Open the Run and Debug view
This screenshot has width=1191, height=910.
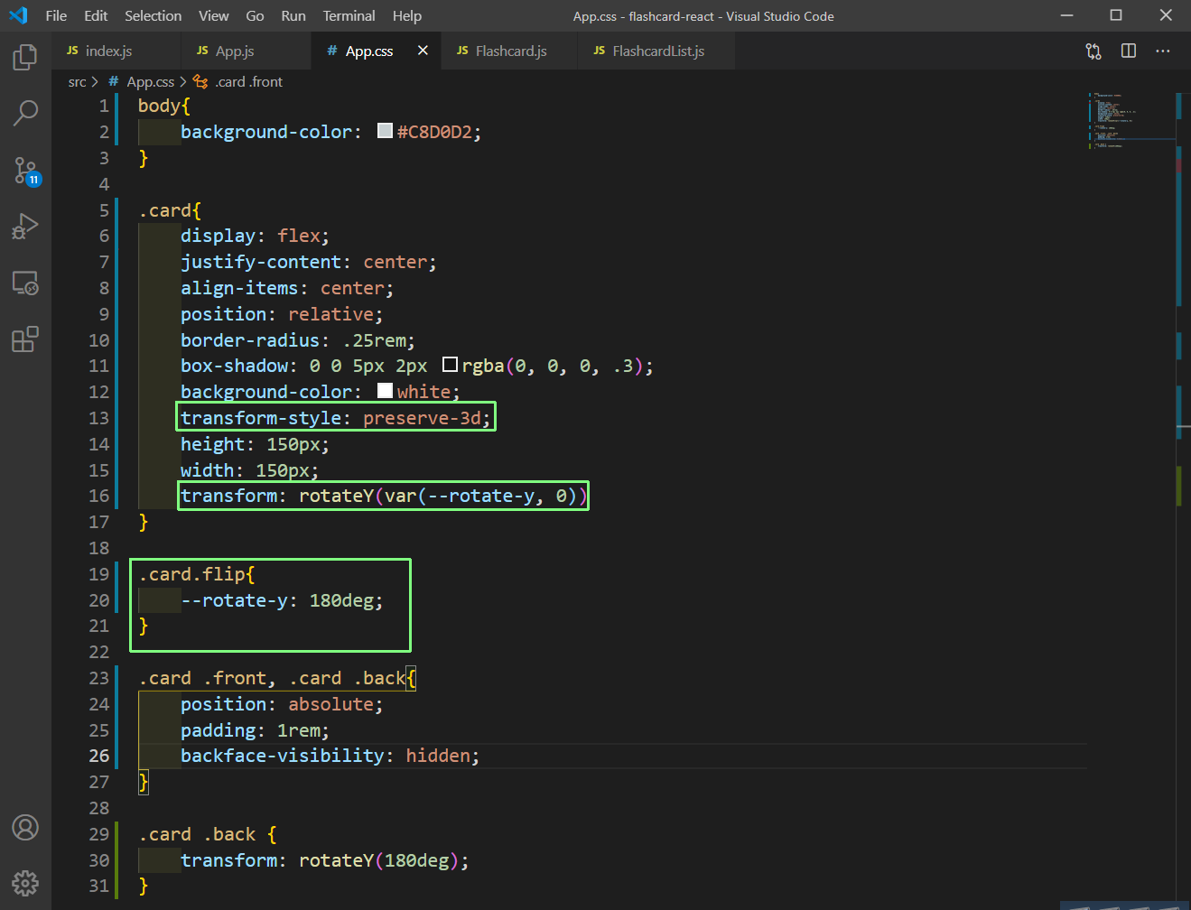click(25, 227)
